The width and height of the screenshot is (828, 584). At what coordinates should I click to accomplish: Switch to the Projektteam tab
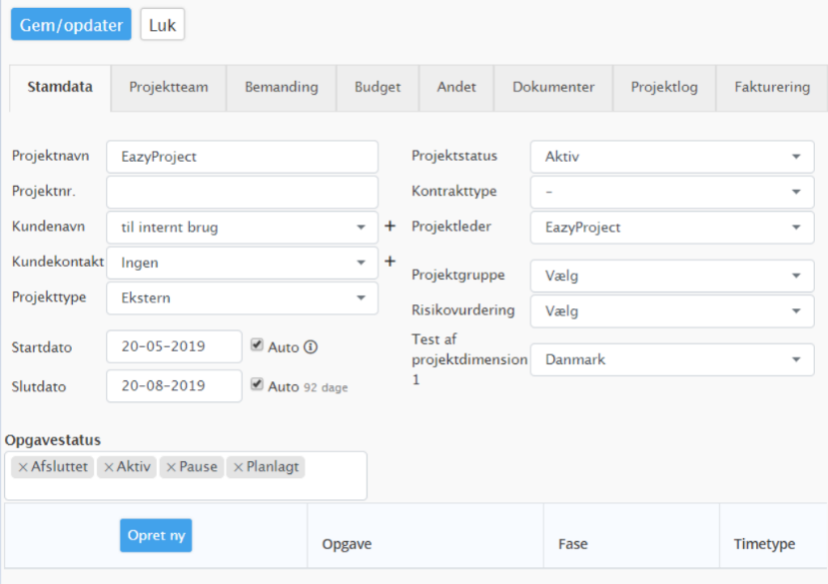point(169,88)
